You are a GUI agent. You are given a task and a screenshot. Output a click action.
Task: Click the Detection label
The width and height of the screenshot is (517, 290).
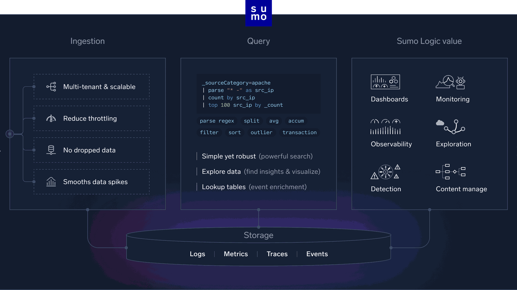point(386,189)
